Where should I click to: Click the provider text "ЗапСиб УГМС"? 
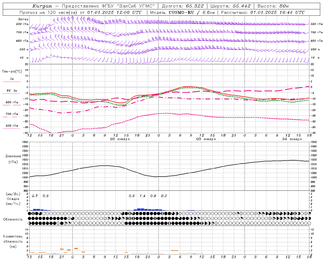pyautogui.click(x=136, y=6)
